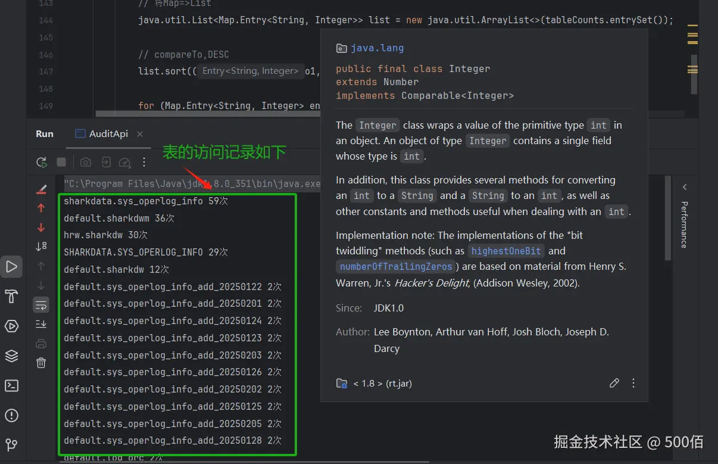Open the profiler gauge icon
Viewport: 718px width, 464px height.
(125, 162)
